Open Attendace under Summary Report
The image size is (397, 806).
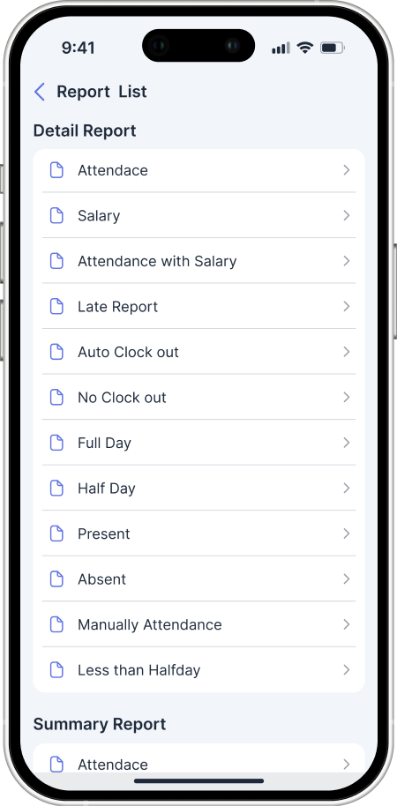198,764
